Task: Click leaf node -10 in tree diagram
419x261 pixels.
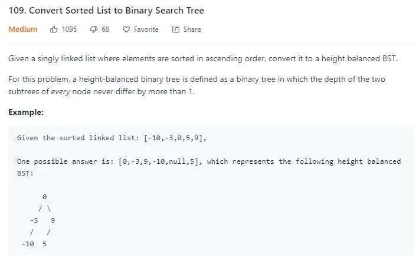Action: 28,244
